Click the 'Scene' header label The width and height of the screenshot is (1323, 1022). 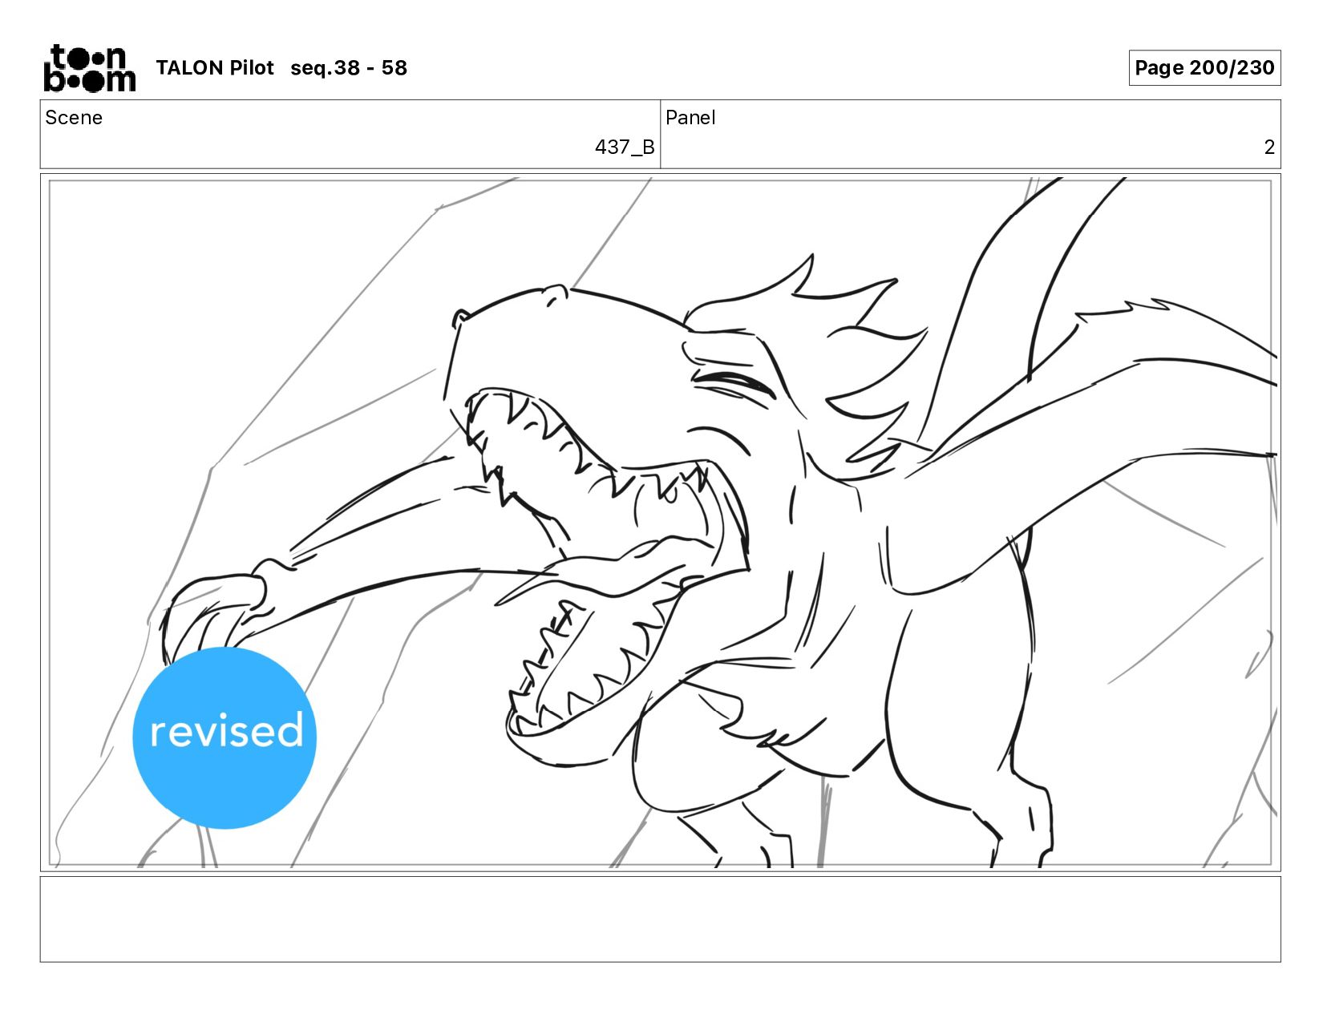(x=74, y=118)
